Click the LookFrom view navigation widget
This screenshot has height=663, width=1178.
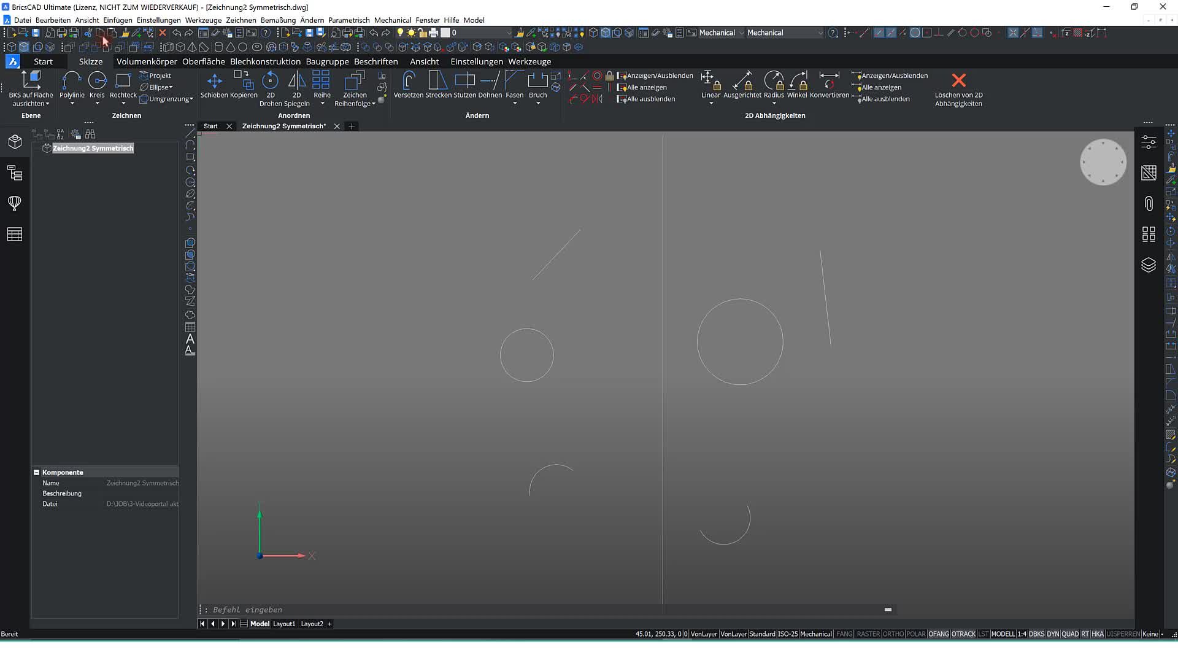tap(1103, 162)
